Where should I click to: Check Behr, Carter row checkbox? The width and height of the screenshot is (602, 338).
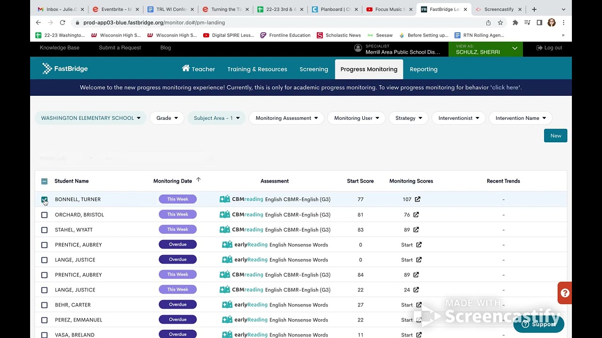point(44,305)
